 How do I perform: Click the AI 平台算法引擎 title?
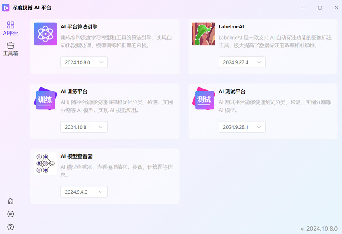pyautogui.click(x=79, y=26)
